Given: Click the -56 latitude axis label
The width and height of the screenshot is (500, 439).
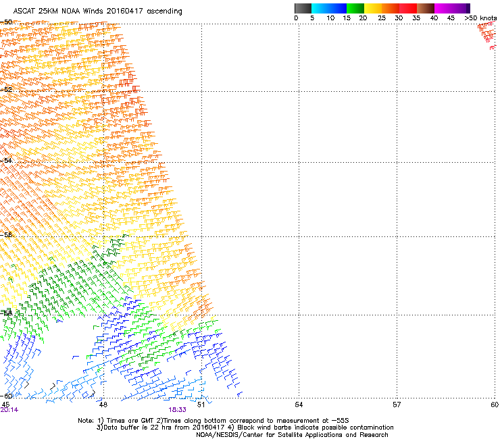Looking at the screenshot, I should pyautogui.click(x=6, y=234).
